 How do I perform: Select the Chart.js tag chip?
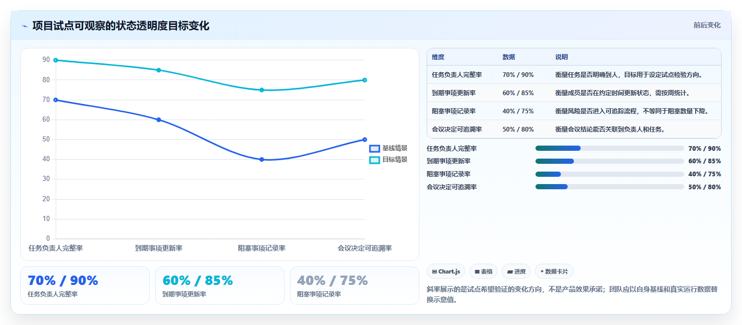(446, 271)
